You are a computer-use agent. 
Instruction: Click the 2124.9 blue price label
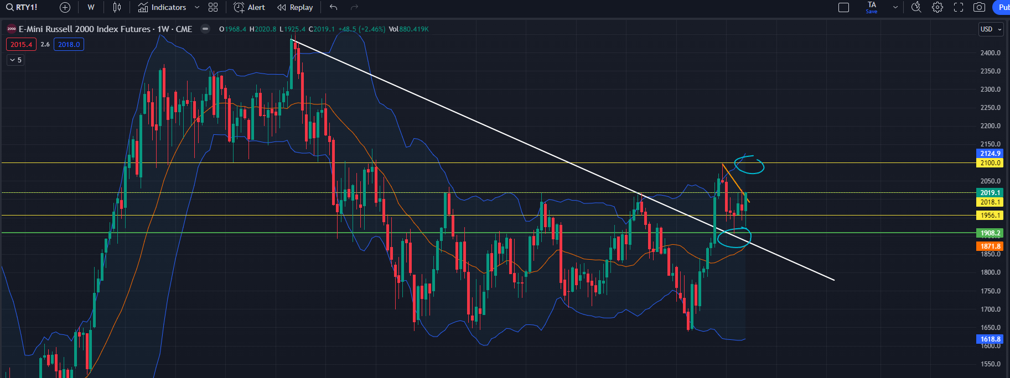(x=990, y=154)
